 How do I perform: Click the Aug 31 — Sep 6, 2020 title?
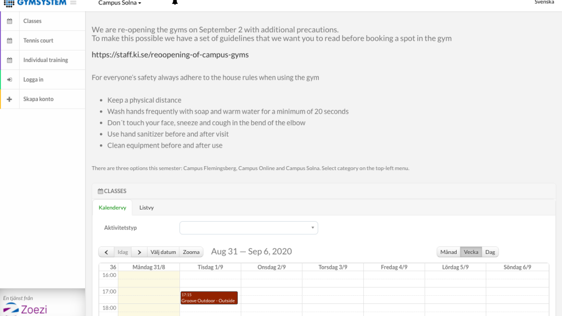point(251,251)
